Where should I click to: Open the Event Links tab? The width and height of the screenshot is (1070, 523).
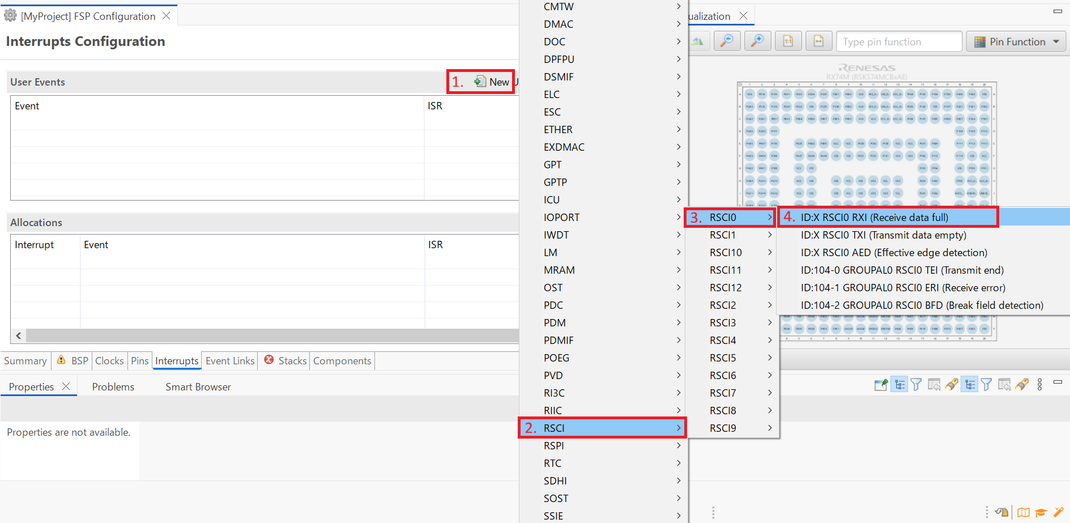[230, 361]
